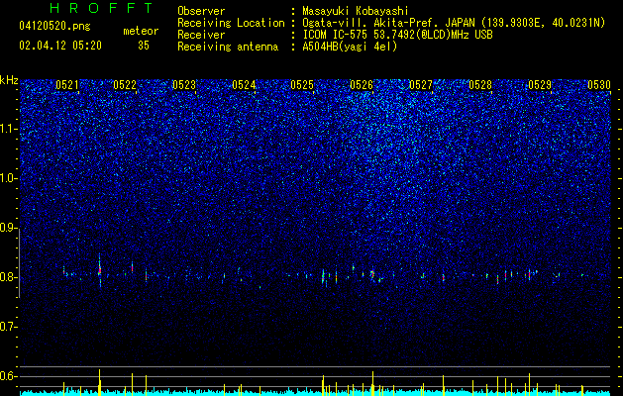
Task: Click the Receiver label
Action: coord(201,35)
